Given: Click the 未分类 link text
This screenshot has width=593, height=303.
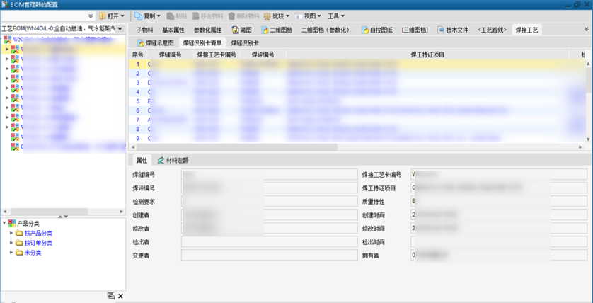Looking at the screenshot, I should click(33, 253).
